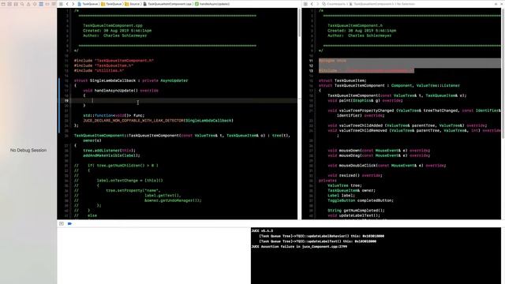Click 'void mouseDrag' declaration in header
The image size is (505, 284).
(x=379, y=155)
